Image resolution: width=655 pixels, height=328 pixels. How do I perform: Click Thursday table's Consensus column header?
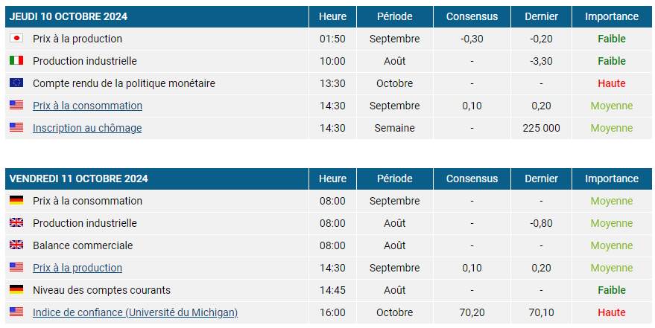(x=472, y=16)
